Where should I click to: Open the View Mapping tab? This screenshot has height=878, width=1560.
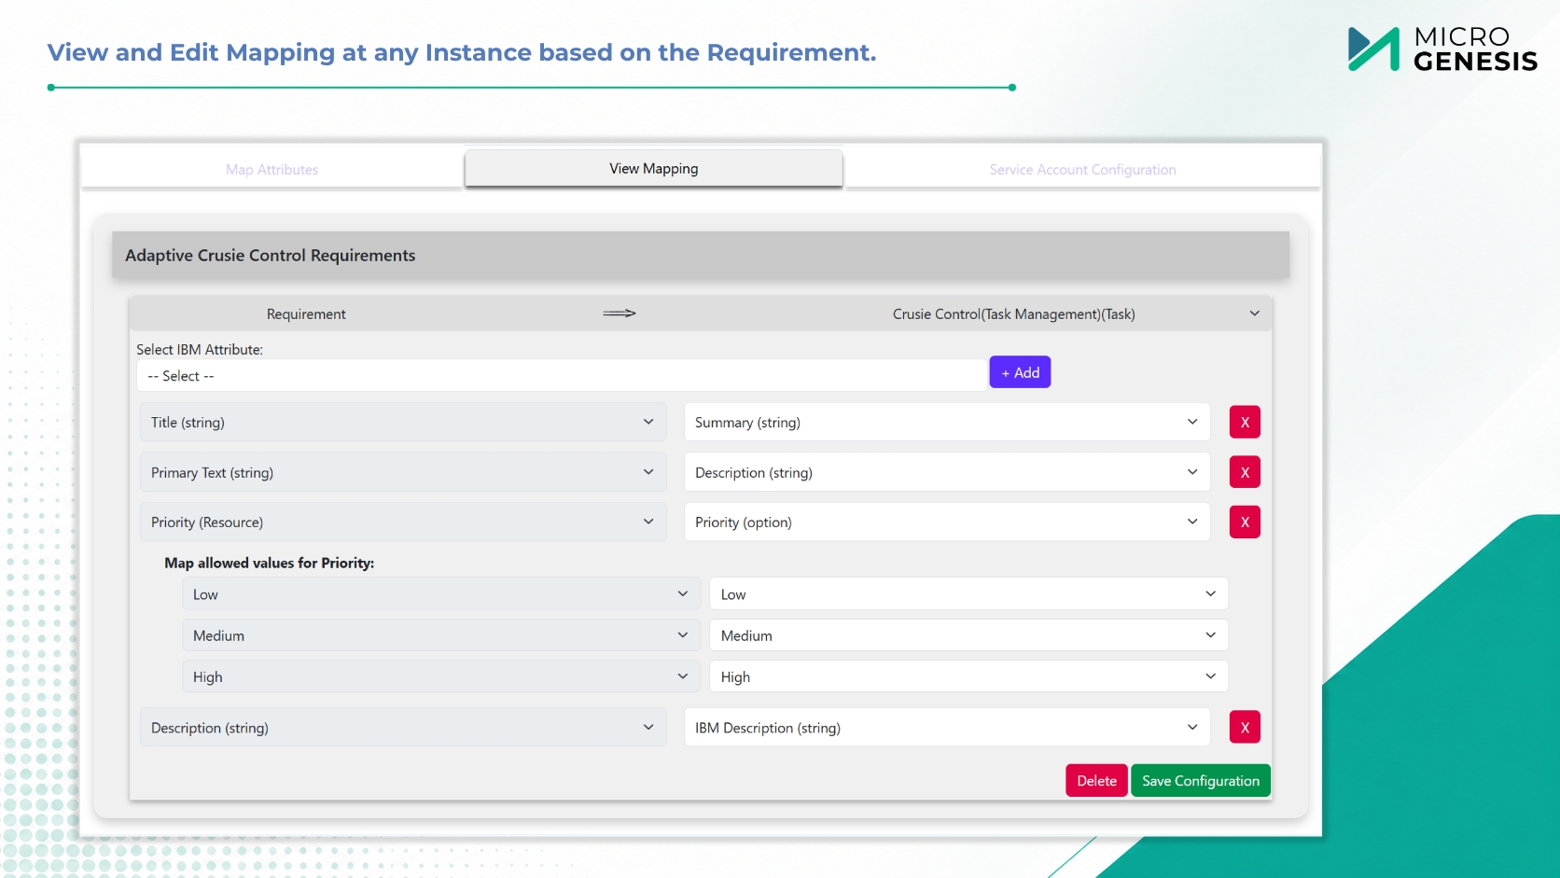click(653, 169)
